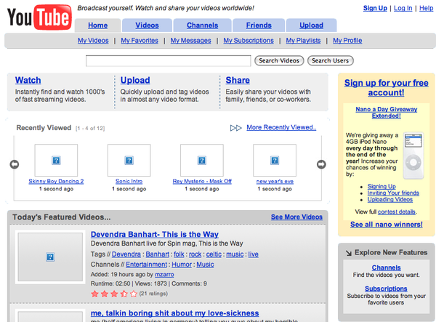This screenshot has width=436, height=322.
Task: Click the Banhart tag link
Action: 158,254
